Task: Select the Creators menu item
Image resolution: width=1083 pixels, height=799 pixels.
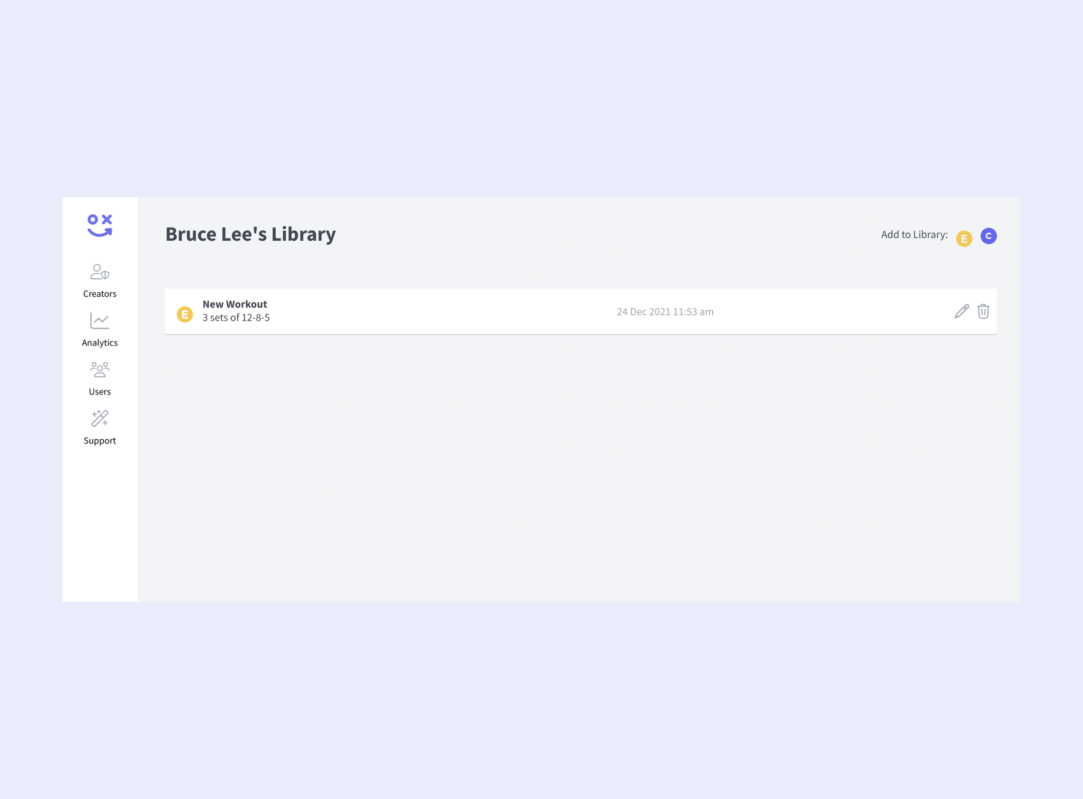Action: [99, 280]
